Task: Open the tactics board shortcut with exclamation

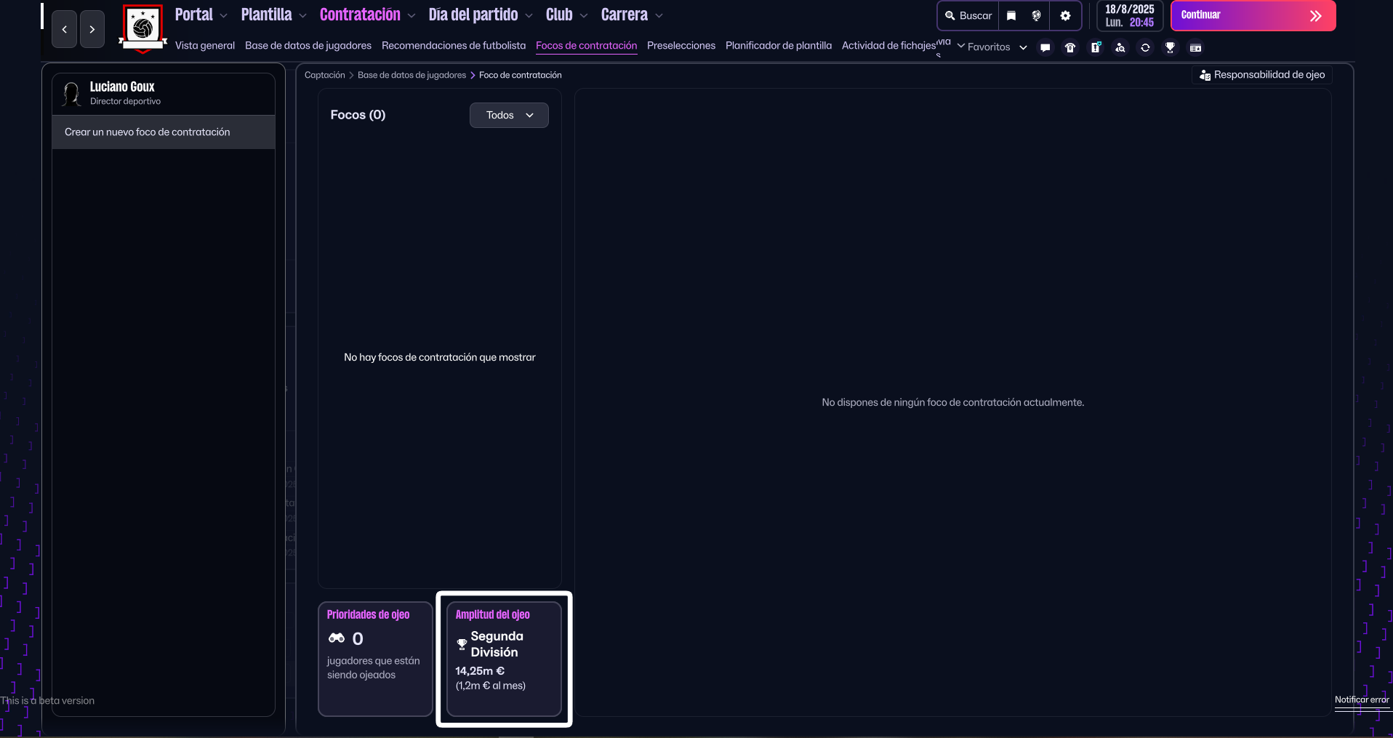Action: point(1096,47)
